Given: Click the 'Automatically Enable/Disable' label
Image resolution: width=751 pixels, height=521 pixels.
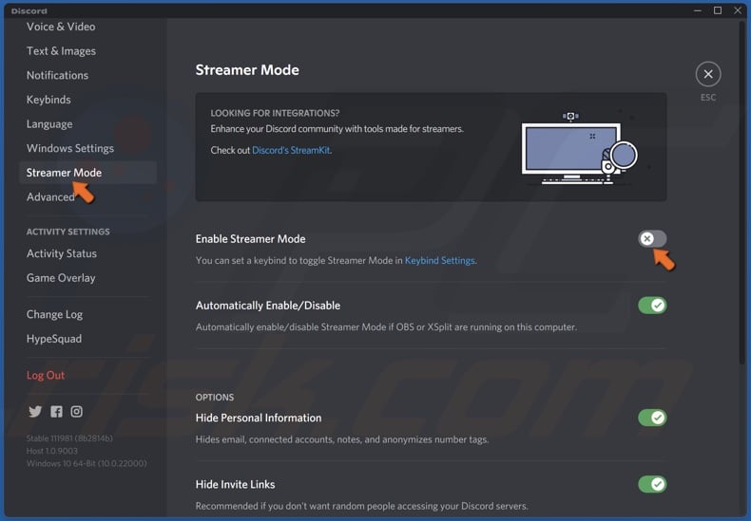Looking at the screenshot, I should 268,306.
